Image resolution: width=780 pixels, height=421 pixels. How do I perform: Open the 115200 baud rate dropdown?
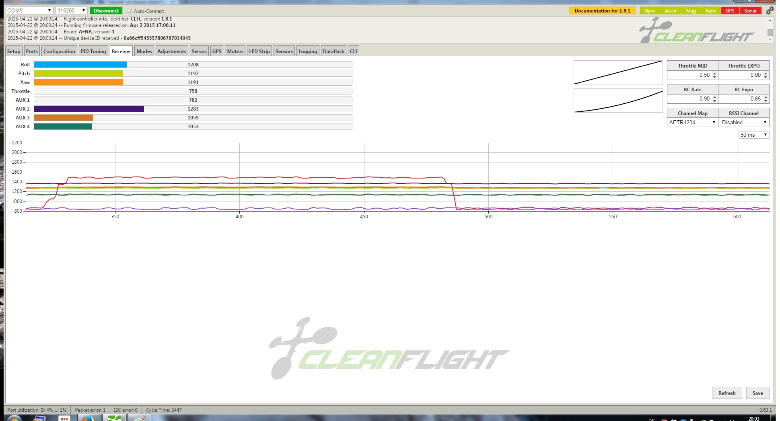72,10
